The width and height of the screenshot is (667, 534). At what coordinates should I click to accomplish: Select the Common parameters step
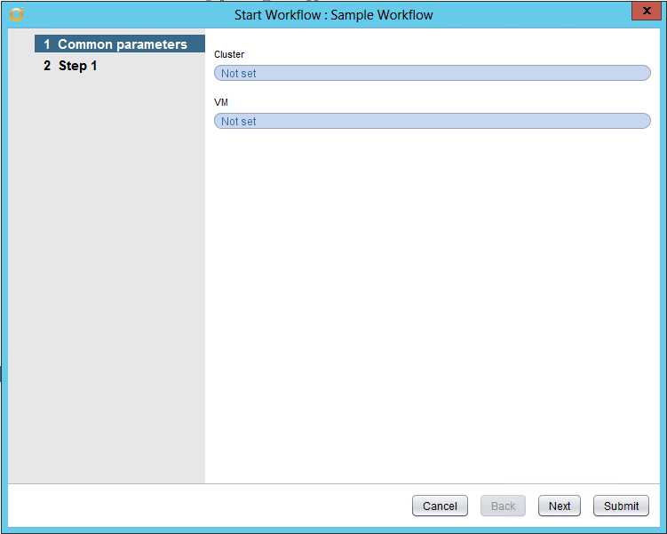pyautogui.click(x=122, y=44)
